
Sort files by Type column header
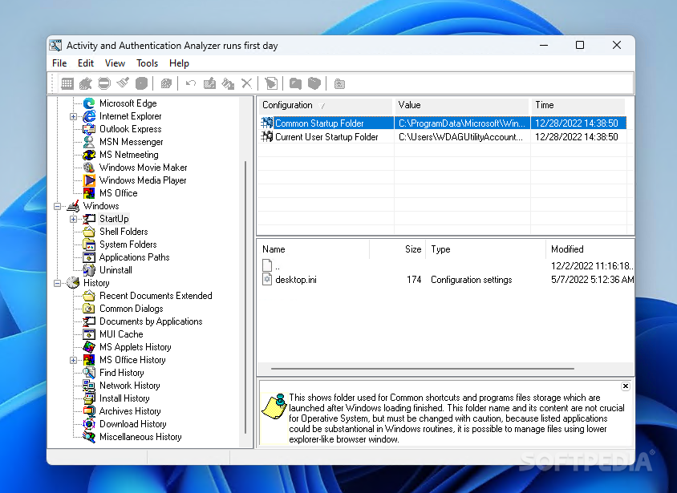click(486, 249)
